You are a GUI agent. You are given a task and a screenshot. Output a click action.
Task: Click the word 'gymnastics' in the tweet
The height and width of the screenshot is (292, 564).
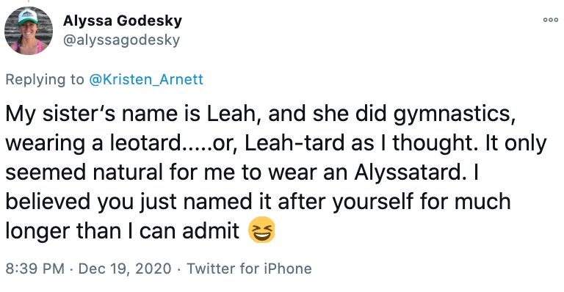tap(452, 114)
